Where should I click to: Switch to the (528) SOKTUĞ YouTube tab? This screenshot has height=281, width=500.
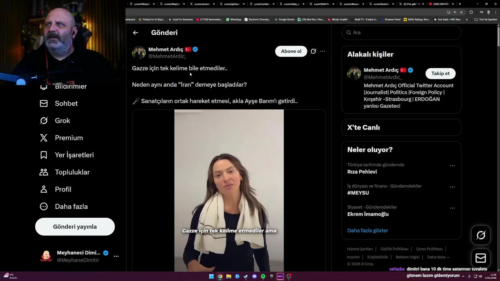point(441,4)
